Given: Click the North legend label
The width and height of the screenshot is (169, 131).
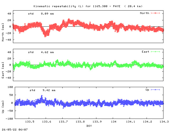Looking at the screenshot, I should (x=144, y=13).
